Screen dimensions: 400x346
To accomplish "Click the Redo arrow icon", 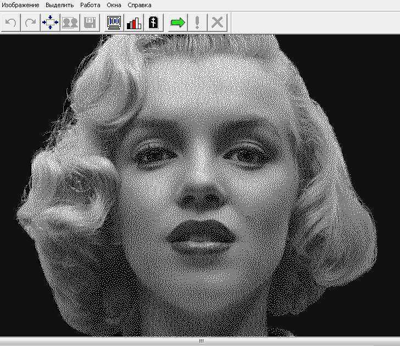I will [x=30, y=23].
